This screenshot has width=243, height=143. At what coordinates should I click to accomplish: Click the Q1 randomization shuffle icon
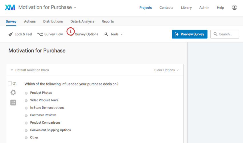pos(13,103)
